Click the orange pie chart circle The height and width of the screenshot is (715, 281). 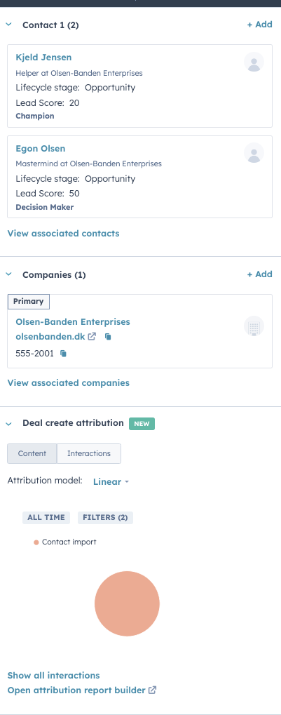coord(127,603)
